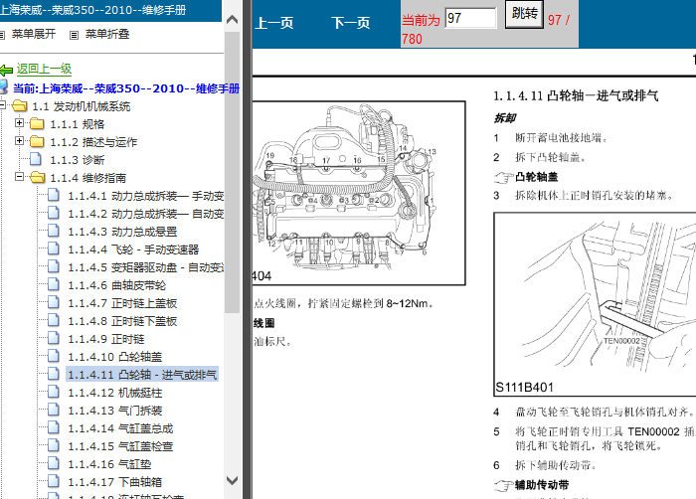Click the page icon for 1.1.4.11 凸轮轴

(x=54, y=374)
